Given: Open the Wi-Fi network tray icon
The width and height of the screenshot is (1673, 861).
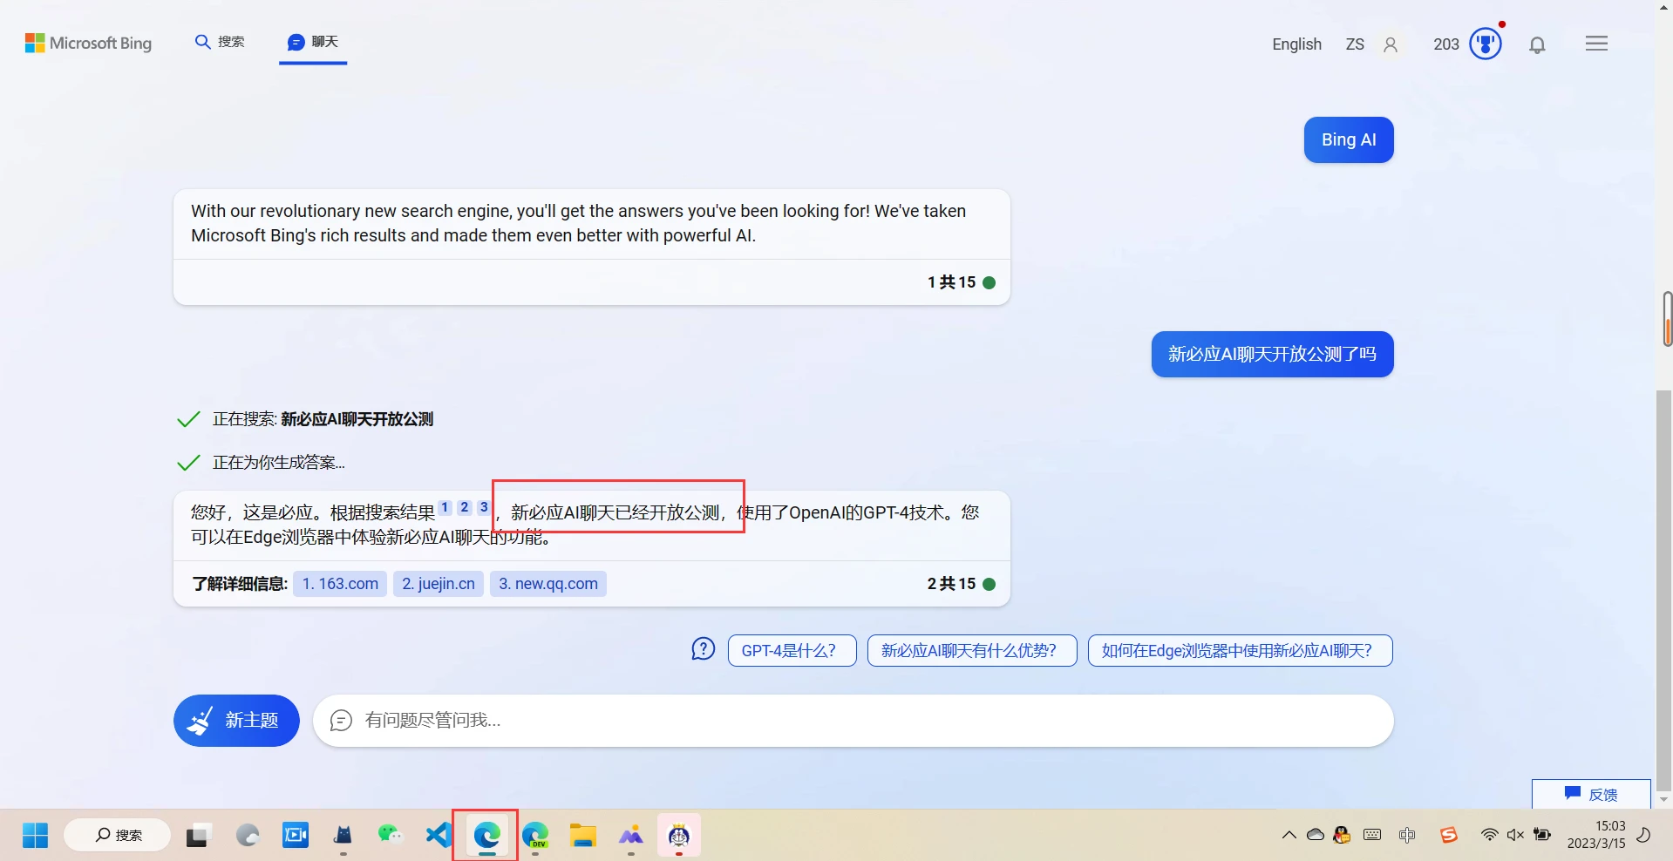Looking at the screenshot, I should (x=1489, y=835).
